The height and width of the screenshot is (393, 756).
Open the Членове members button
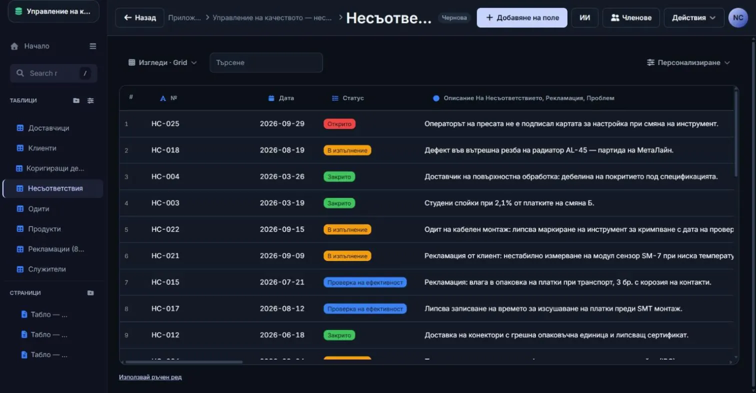631,17
